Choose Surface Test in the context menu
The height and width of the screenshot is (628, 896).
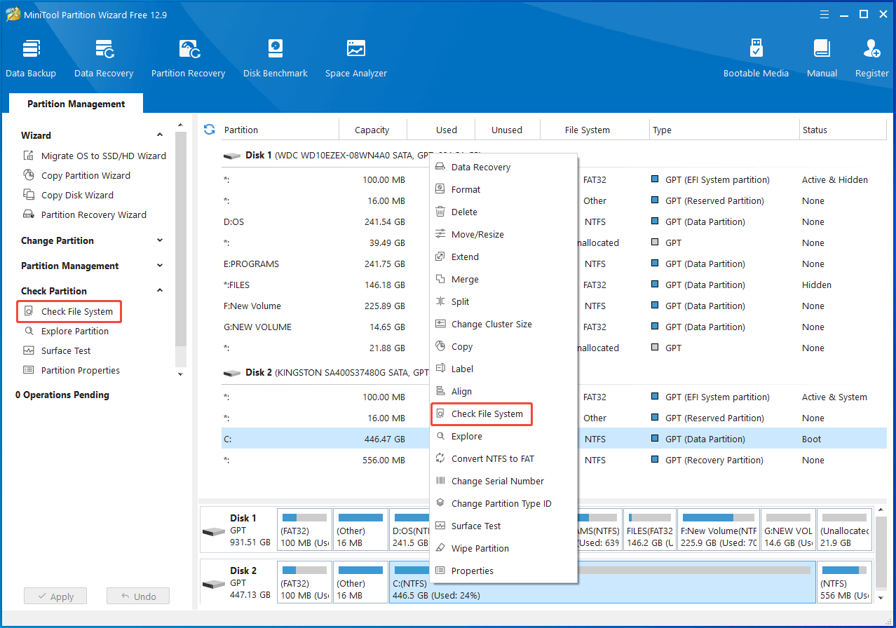[x=503, y=526]
